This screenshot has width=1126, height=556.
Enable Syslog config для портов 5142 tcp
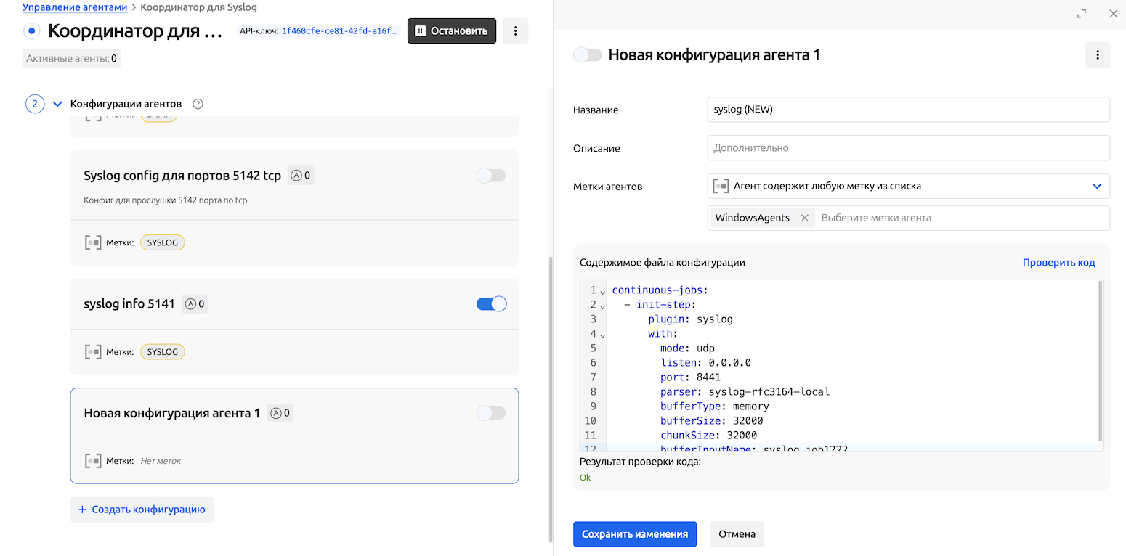pyautogui.click(x=491, y=176)
